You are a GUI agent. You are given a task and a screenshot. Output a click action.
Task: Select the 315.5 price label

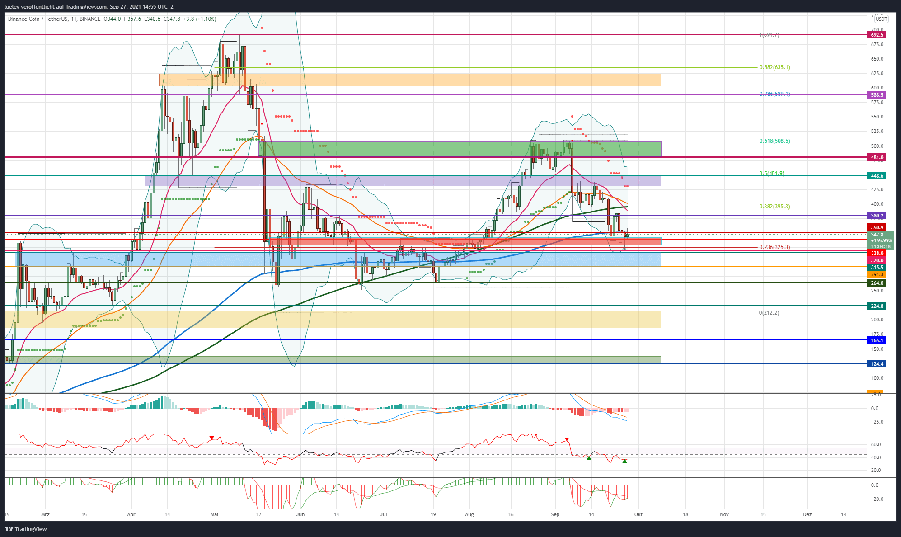[x=876, y=268]
